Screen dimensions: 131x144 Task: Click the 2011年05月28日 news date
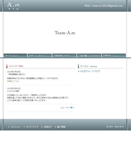(x=14, y=72)
